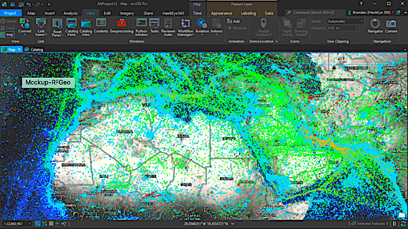Switch to Global view mode

8,22
